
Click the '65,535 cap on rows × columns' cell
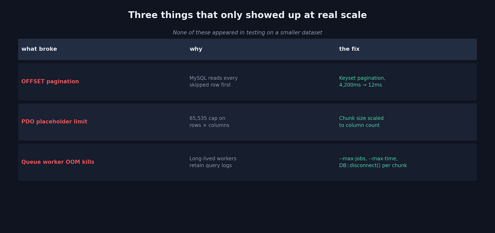click(209, 122)
